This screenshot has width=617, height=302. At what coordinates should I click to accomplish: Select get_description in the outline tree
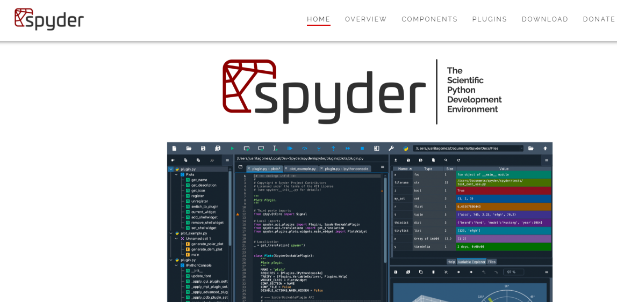[204, 185]
